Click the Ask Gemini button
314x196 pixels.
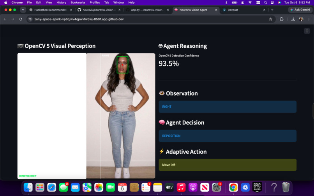click(x=300, y=10)
